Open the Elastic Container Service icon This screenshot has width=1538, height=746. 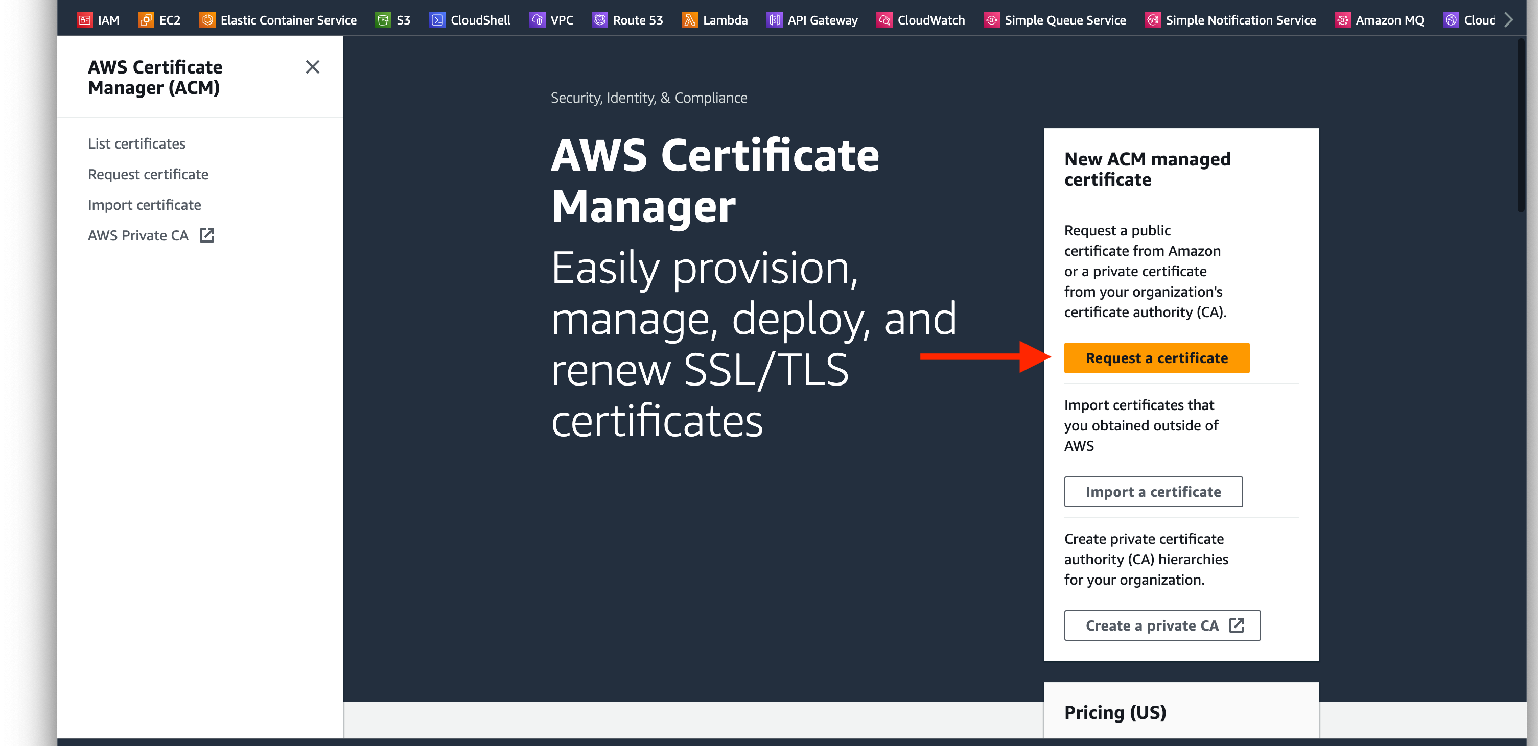[207, 20]
